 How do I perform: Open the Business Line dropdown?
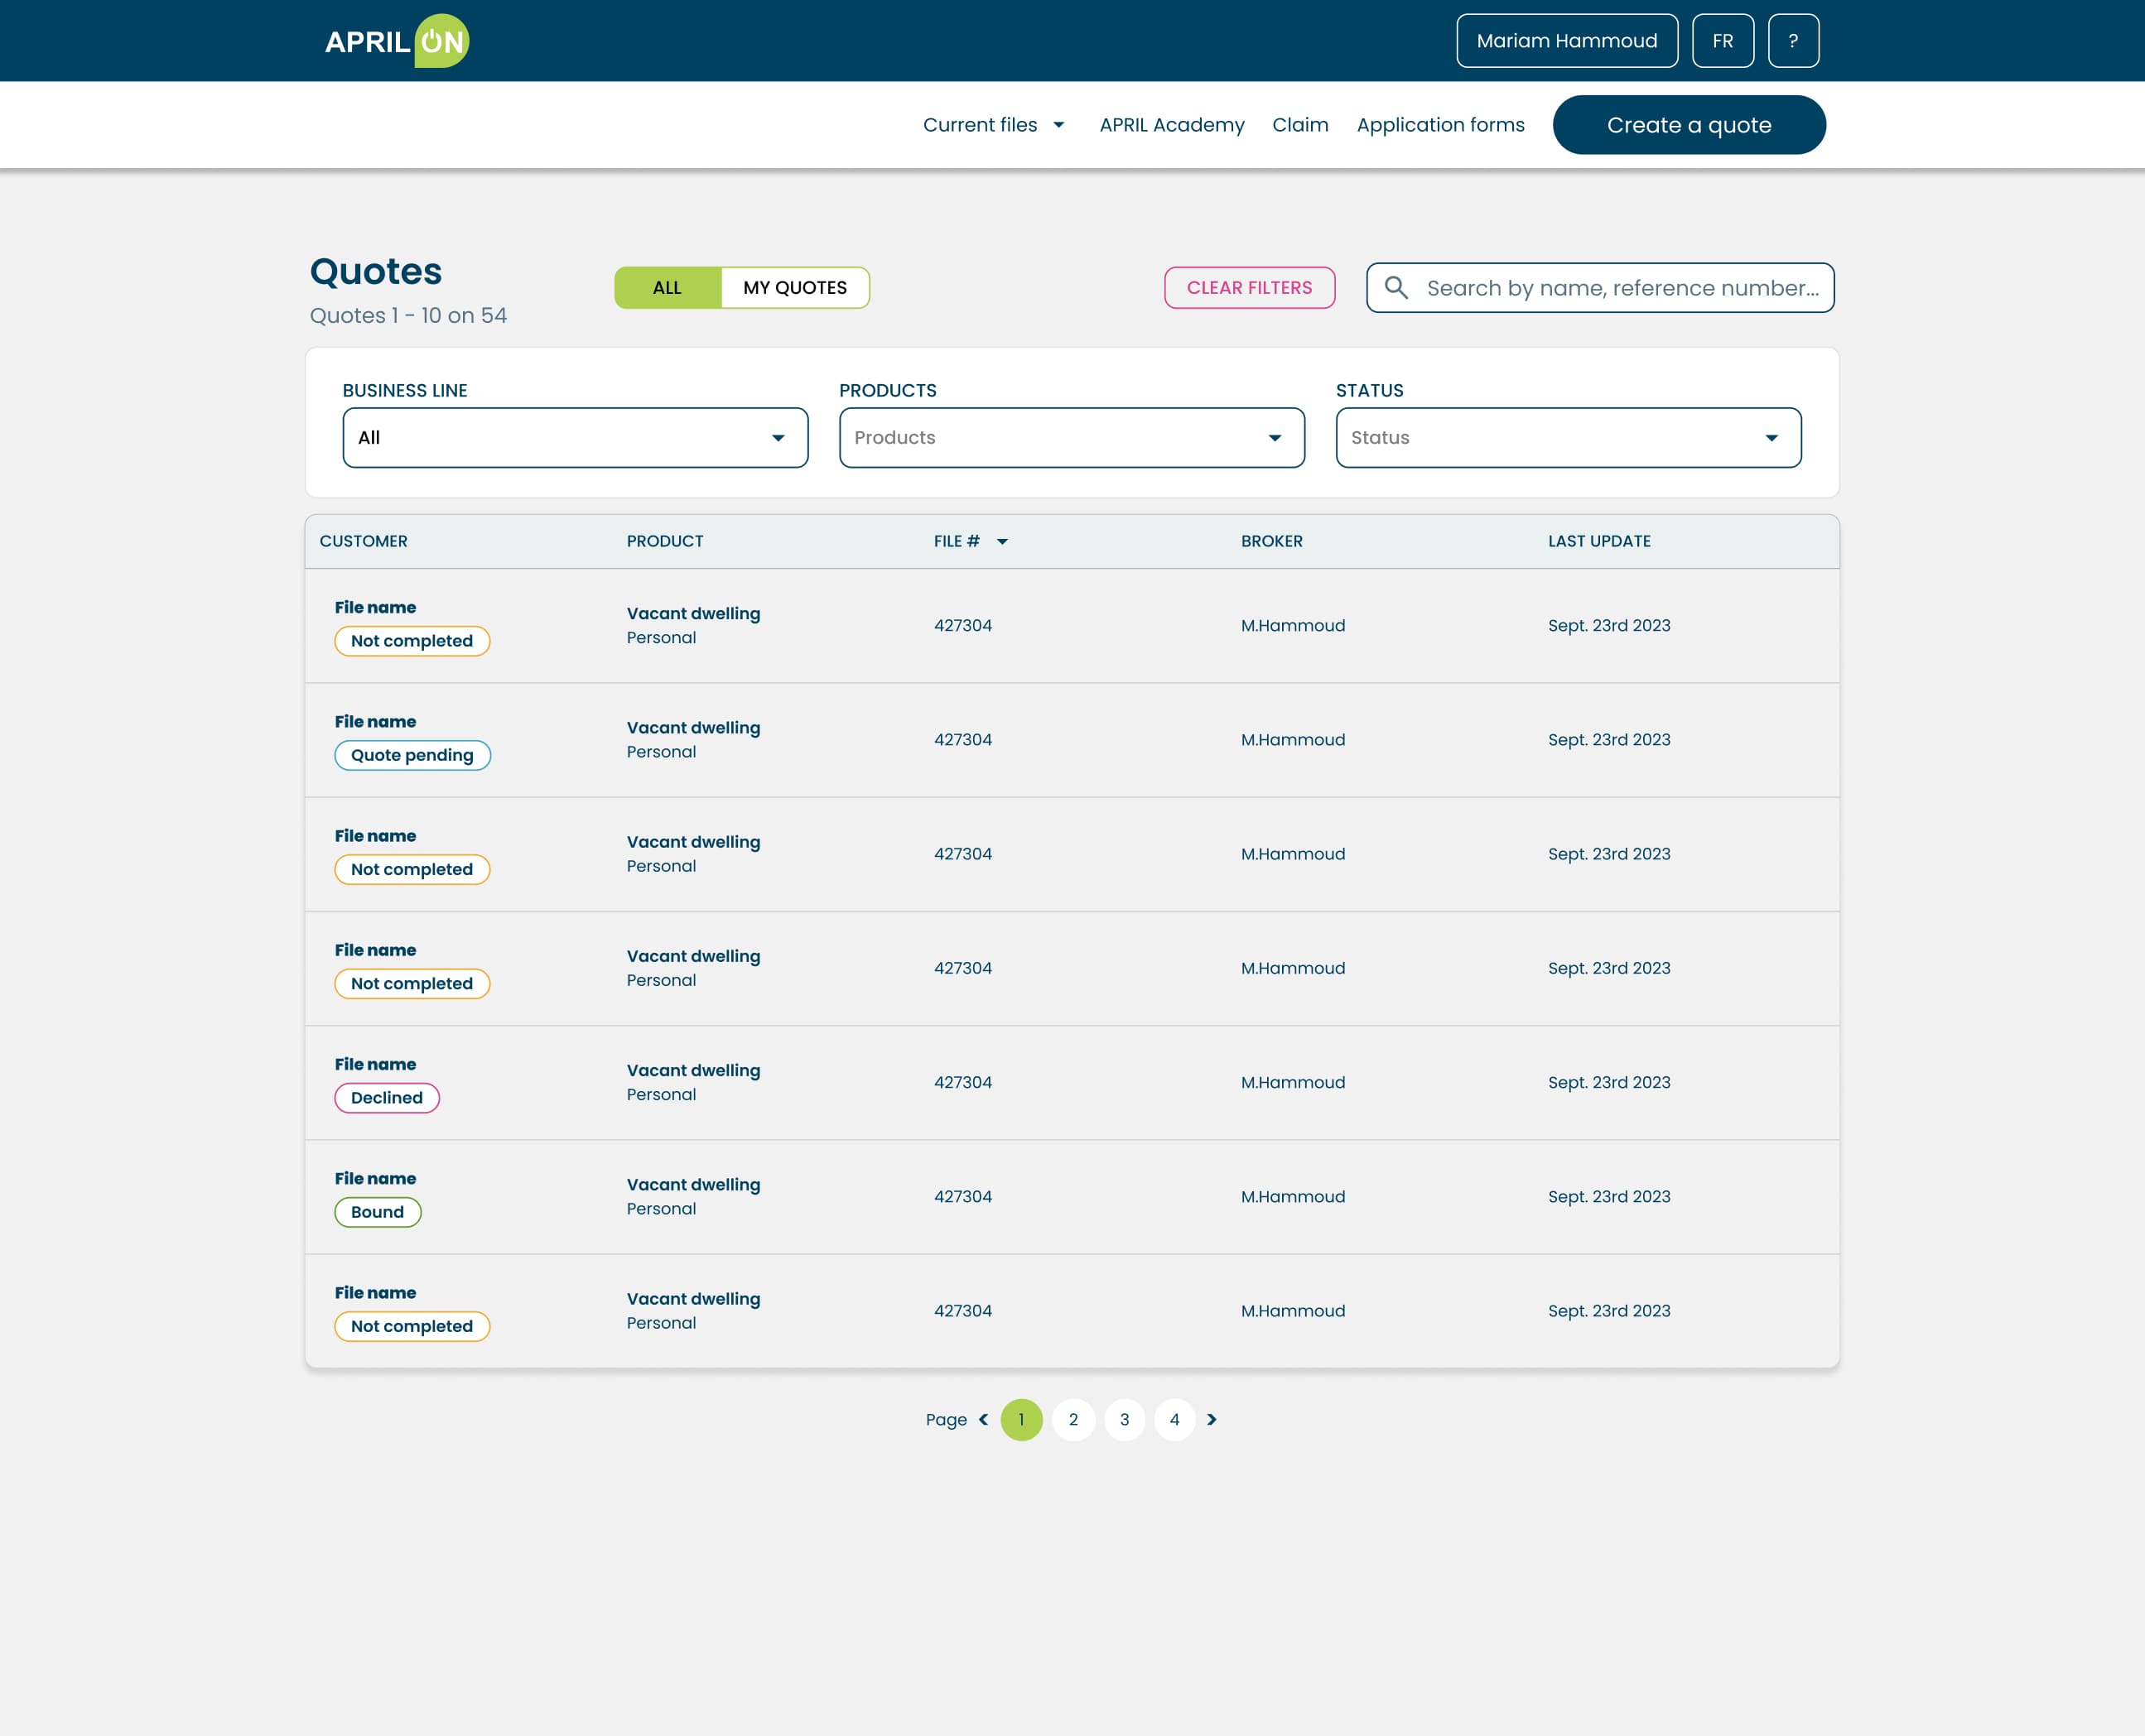[x=576, y=438]
